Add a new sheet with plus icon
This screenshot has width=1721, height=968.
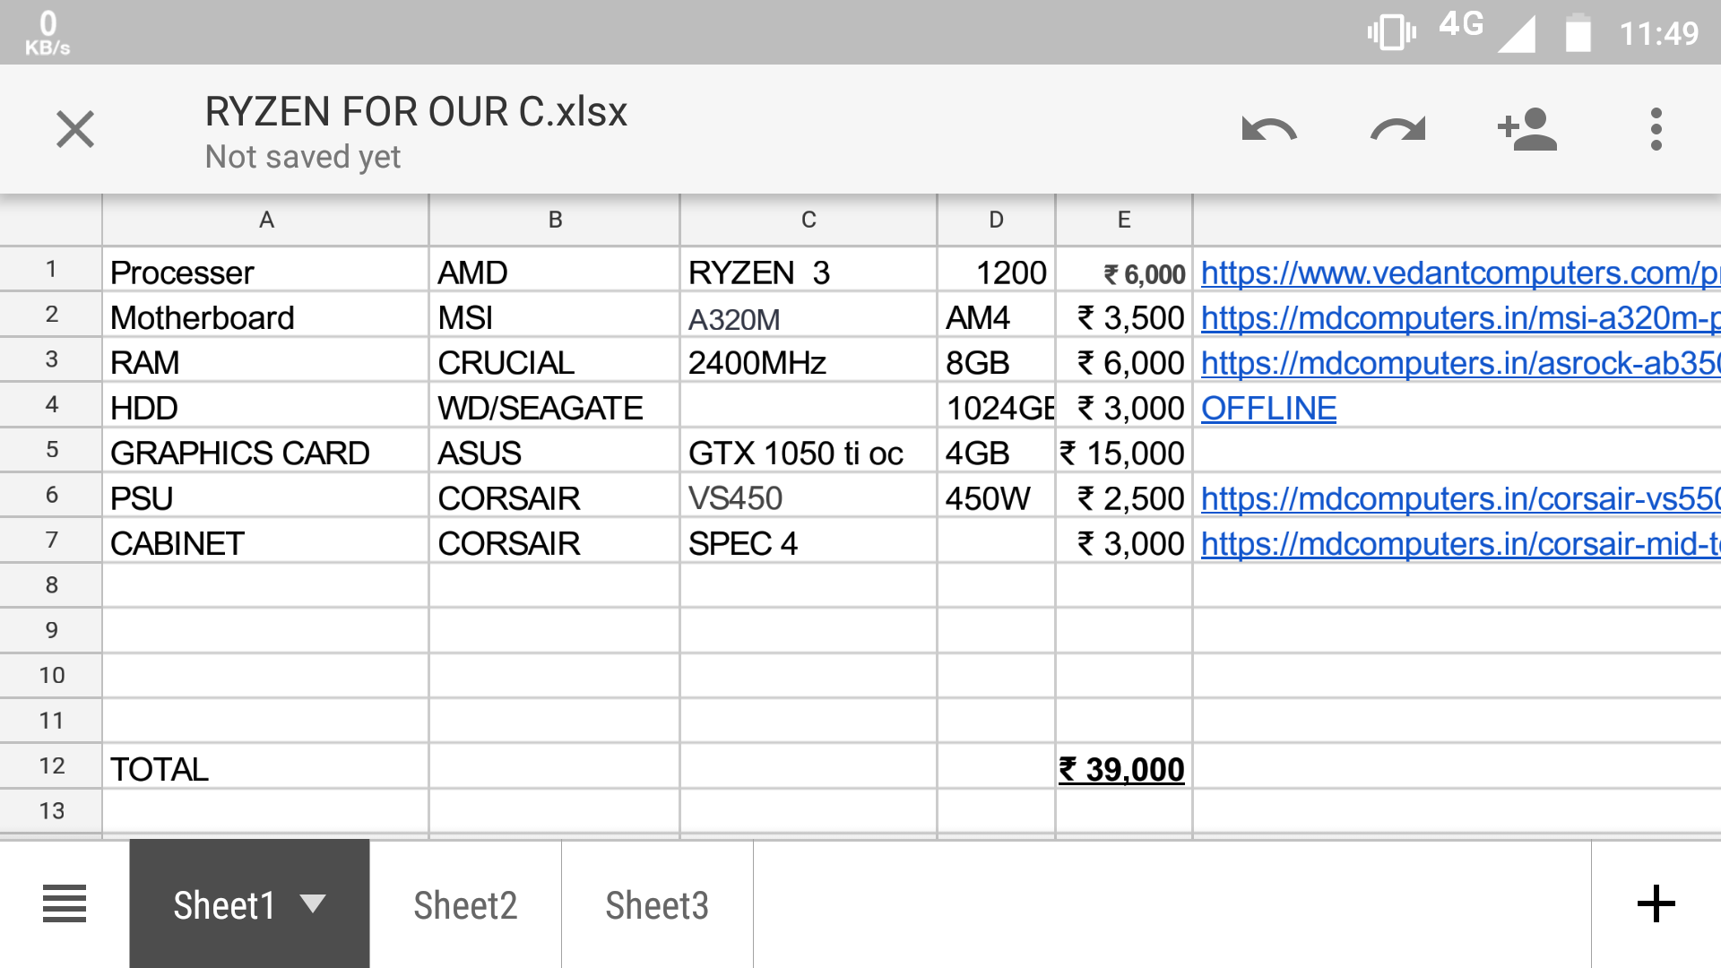pos(1656,903)
